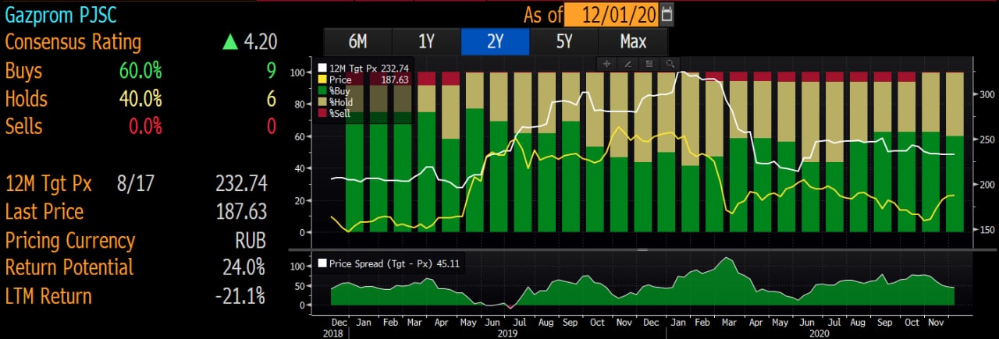This screenshot has height=339, width=999.
Task: Open the calendar picker beside the date
Action: point(666,14)
